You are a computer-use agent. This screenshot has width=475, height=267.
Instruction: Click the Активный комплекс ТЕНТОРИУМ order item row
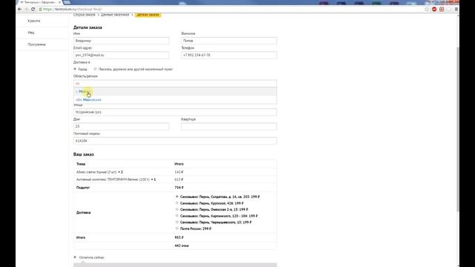pos(175,179)
